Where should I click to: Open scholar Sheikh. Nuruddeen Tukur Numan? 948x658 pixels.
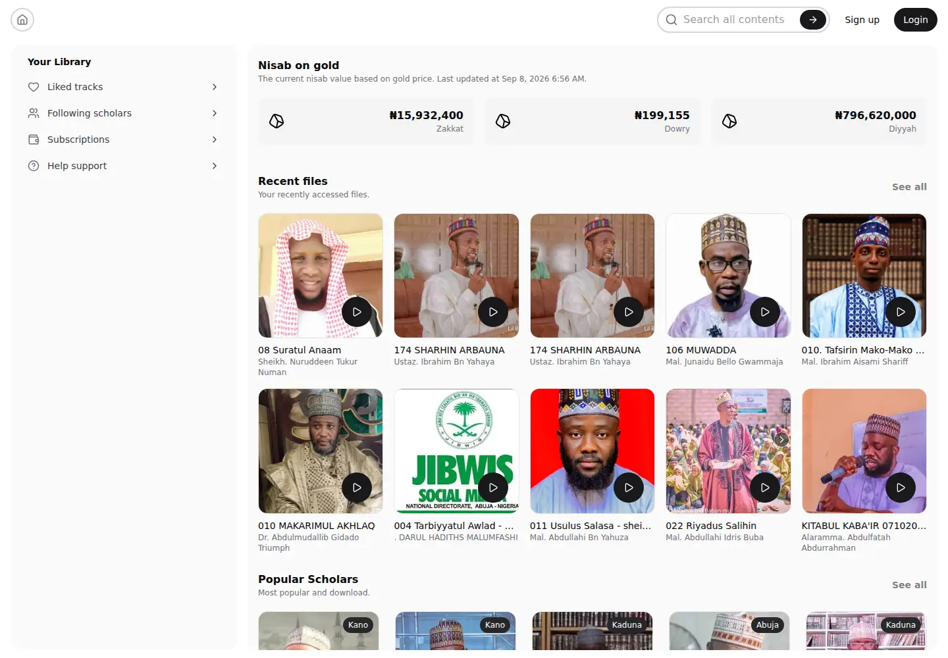click(307, 367)
